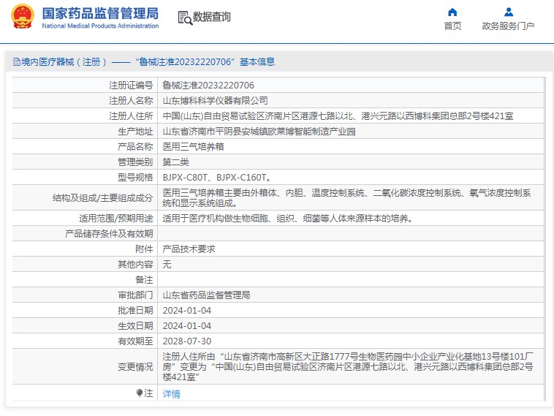Screen dimensions: 554x416
Task: Click the 有效期至 date 2028-07-30
Action: [x=187, y=341]
